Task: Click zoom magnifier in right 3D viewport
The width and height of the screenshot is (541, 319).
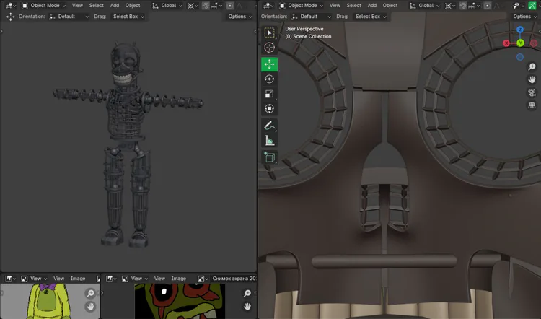Action: [532, 66]
